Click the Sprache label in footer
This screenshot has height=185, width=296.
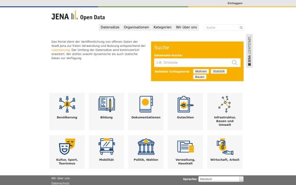[190, 179]
